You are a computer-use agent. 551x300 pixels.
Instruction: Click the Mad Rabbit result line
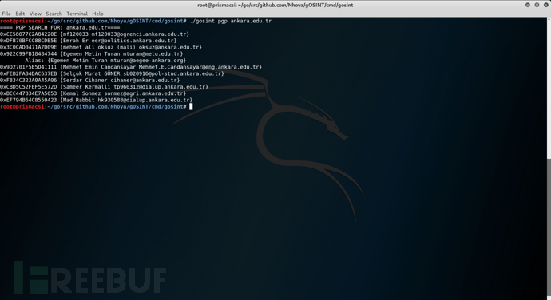(x=97, y=100)
